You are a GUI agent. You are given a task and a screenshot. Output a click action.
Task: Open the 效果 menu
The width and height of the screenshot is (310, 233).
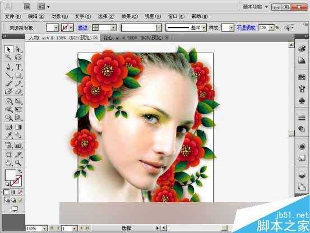coord(129,16)
